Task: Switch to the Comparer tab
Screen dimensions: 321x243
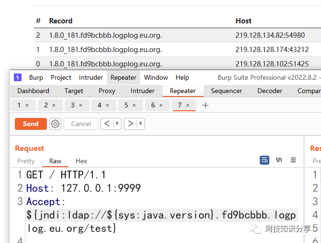Action: (x=309, y=91)
